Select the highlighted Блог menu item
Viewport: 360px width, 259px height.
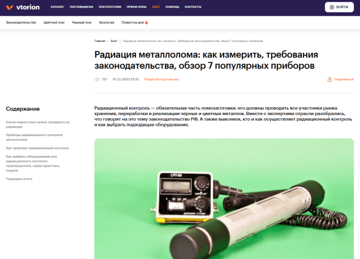tap(156, 7)
